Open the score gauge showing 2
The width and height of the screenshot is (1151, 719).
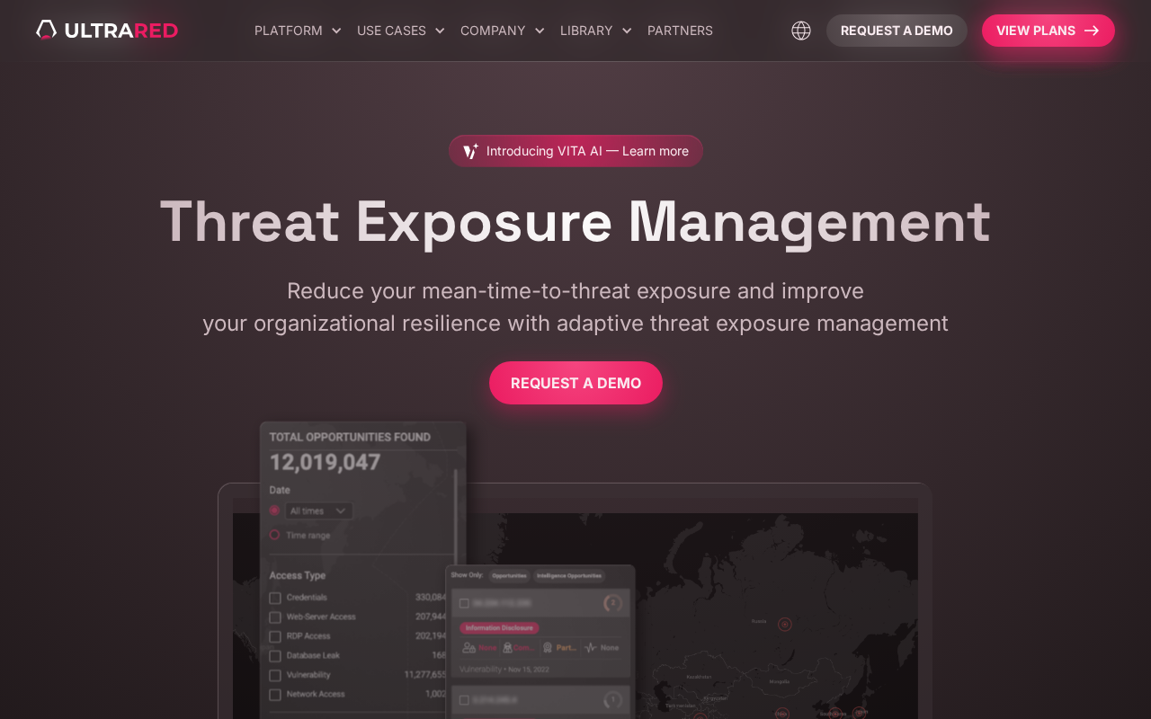(x=613, y=603)
